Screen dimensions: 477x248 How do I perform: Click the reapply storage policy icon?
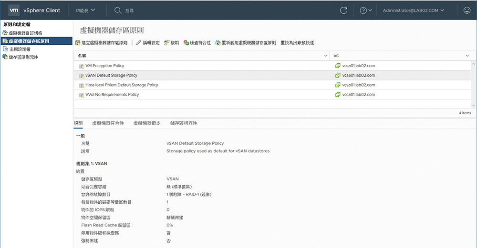[218, 43]
